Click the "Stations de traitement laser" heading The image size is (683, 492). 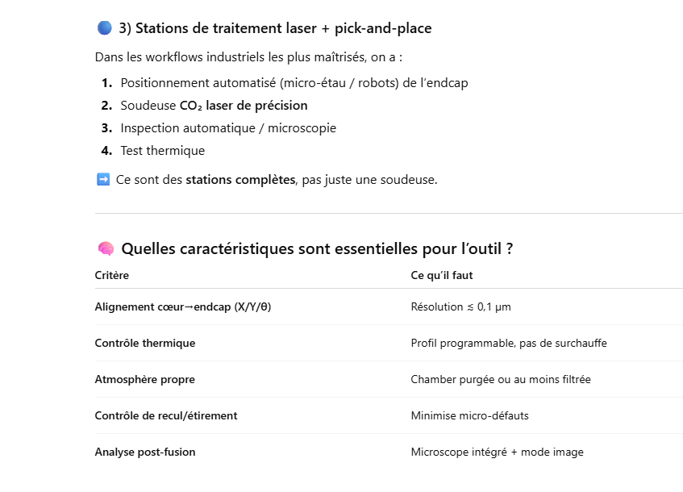pyautogui.click(x=275, y=28)
